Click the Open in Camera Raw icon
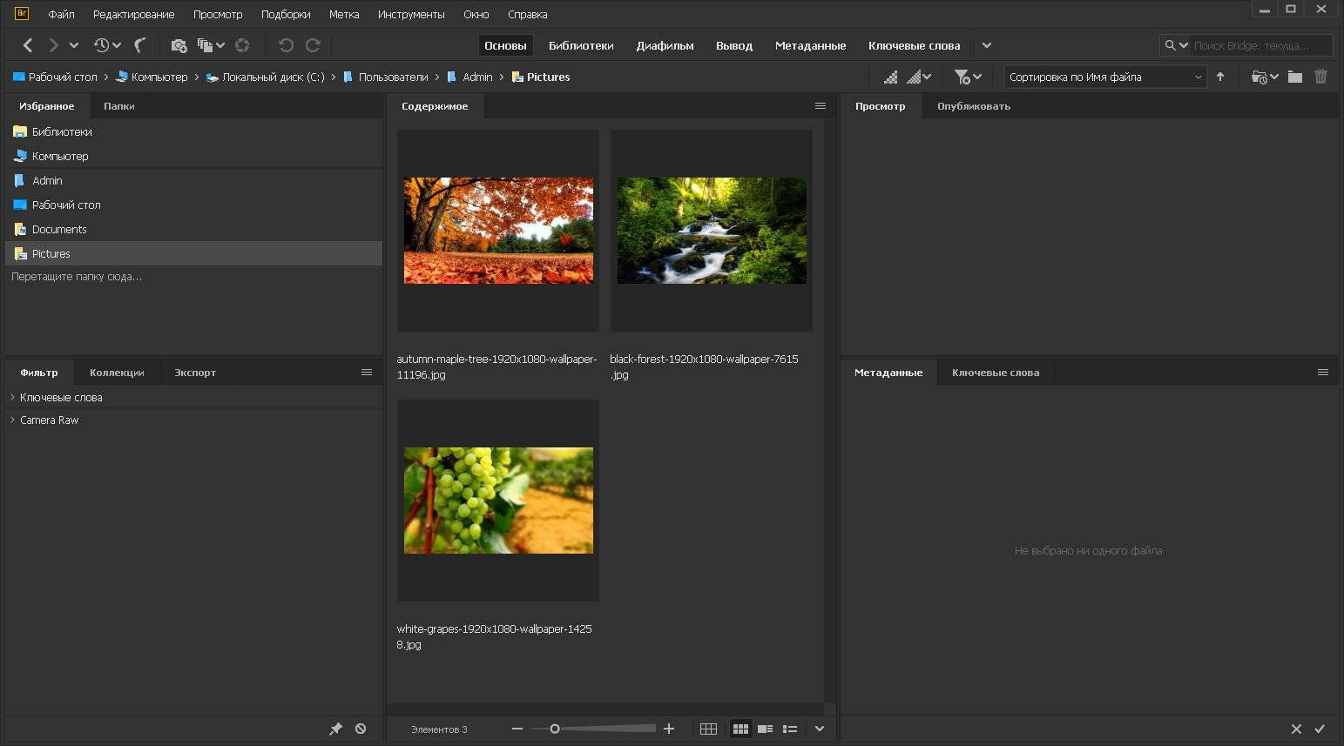 pyautogui.click(x=242, y=45)
